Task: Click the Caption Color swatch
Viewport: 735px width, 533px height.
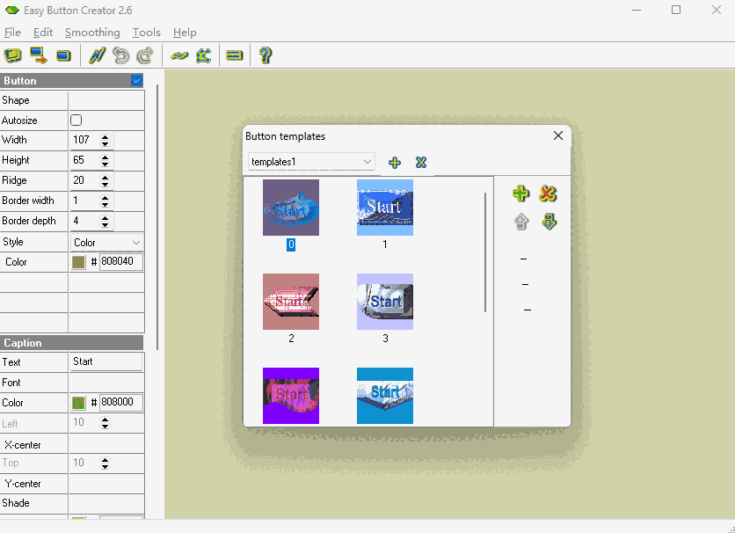Action: 77,402
